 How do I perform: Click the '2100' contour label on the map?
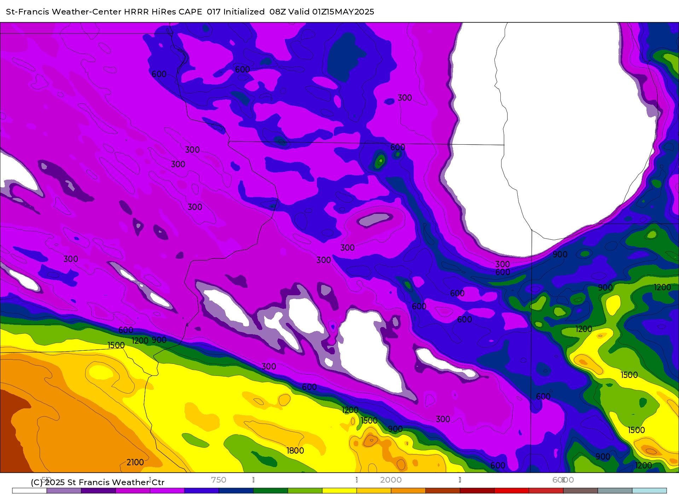[135, 462]
